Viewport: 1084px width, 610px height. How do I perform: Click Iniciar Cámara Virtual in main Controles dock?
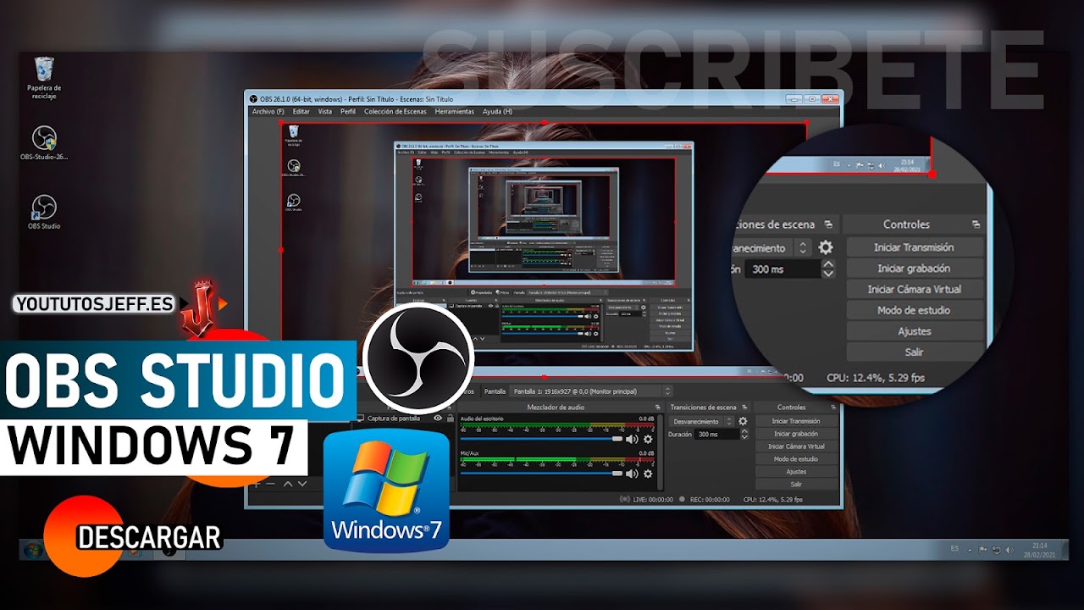(x=796, y=446)
